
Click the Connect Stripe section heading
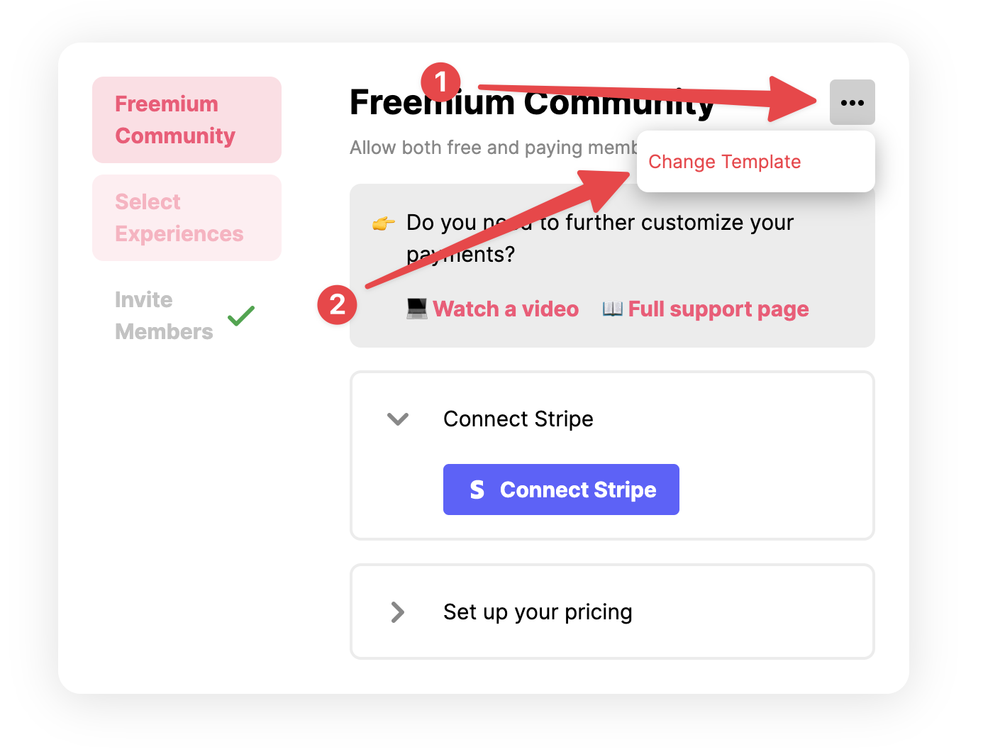point(518,419)
